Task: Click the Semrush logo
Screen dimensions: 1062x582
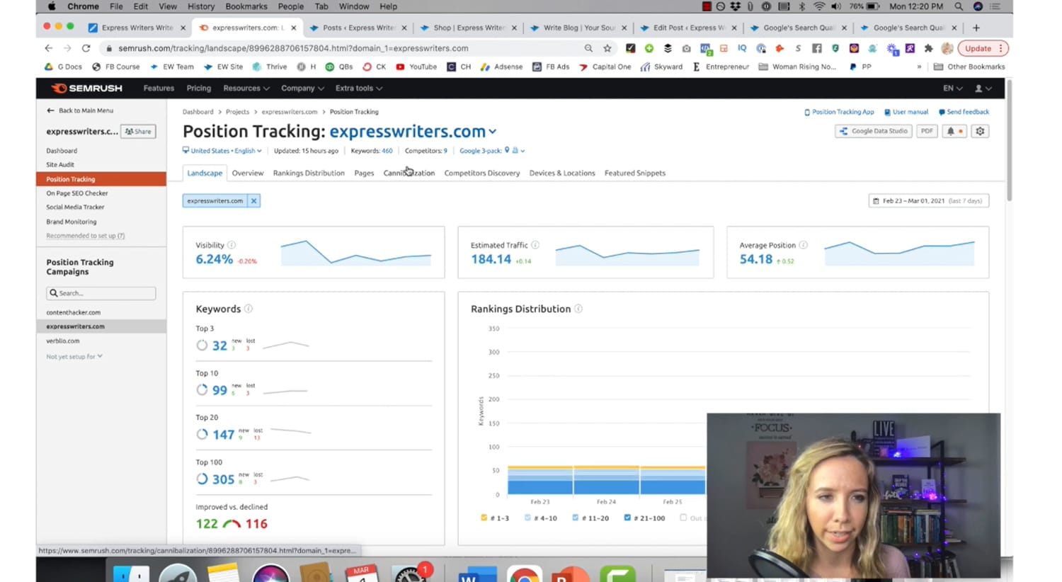Action: 87,89
